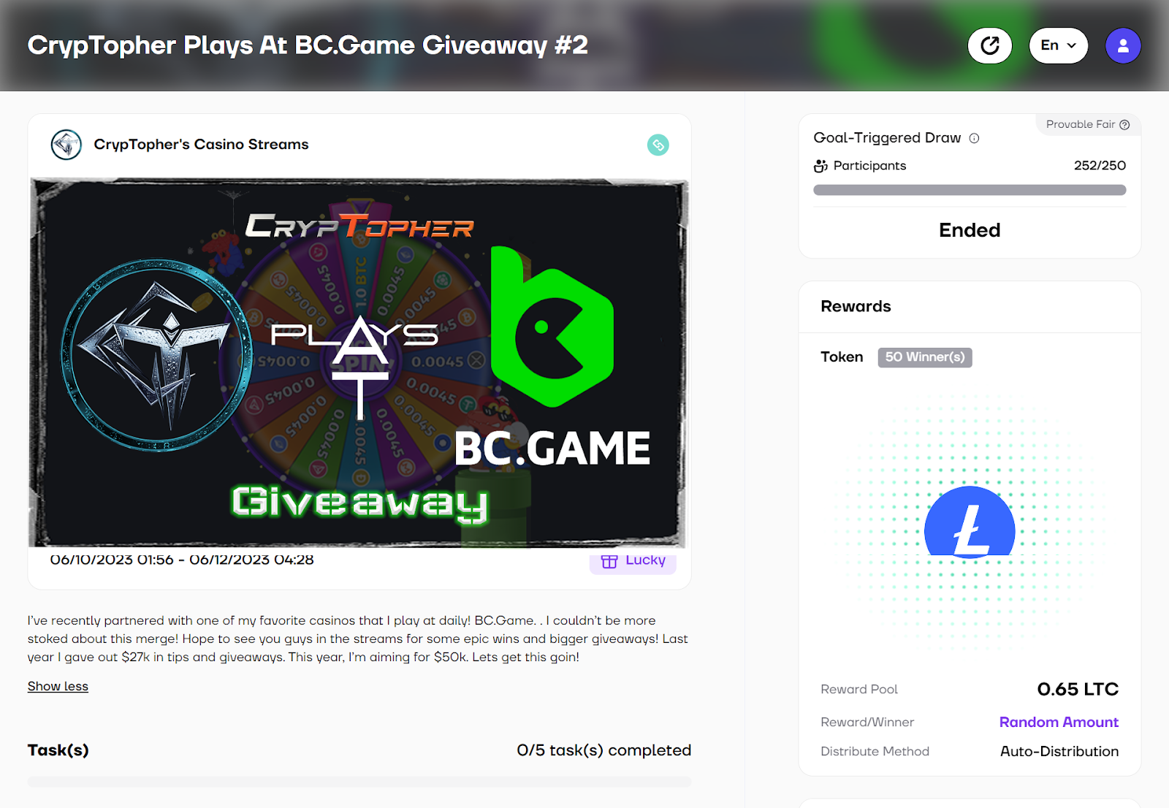This screenshot has height=808, width=1169.
Task: Click the Ended status button
Action: [x=970, y=230]
